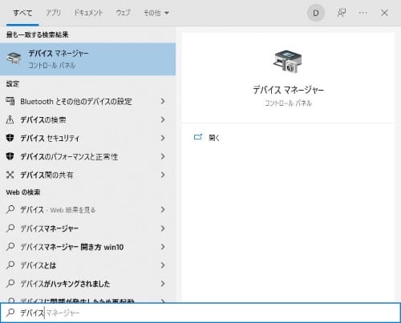The image size is (401, 323).
Task: Click search icon beside デバイスとは
Action: 10,264
